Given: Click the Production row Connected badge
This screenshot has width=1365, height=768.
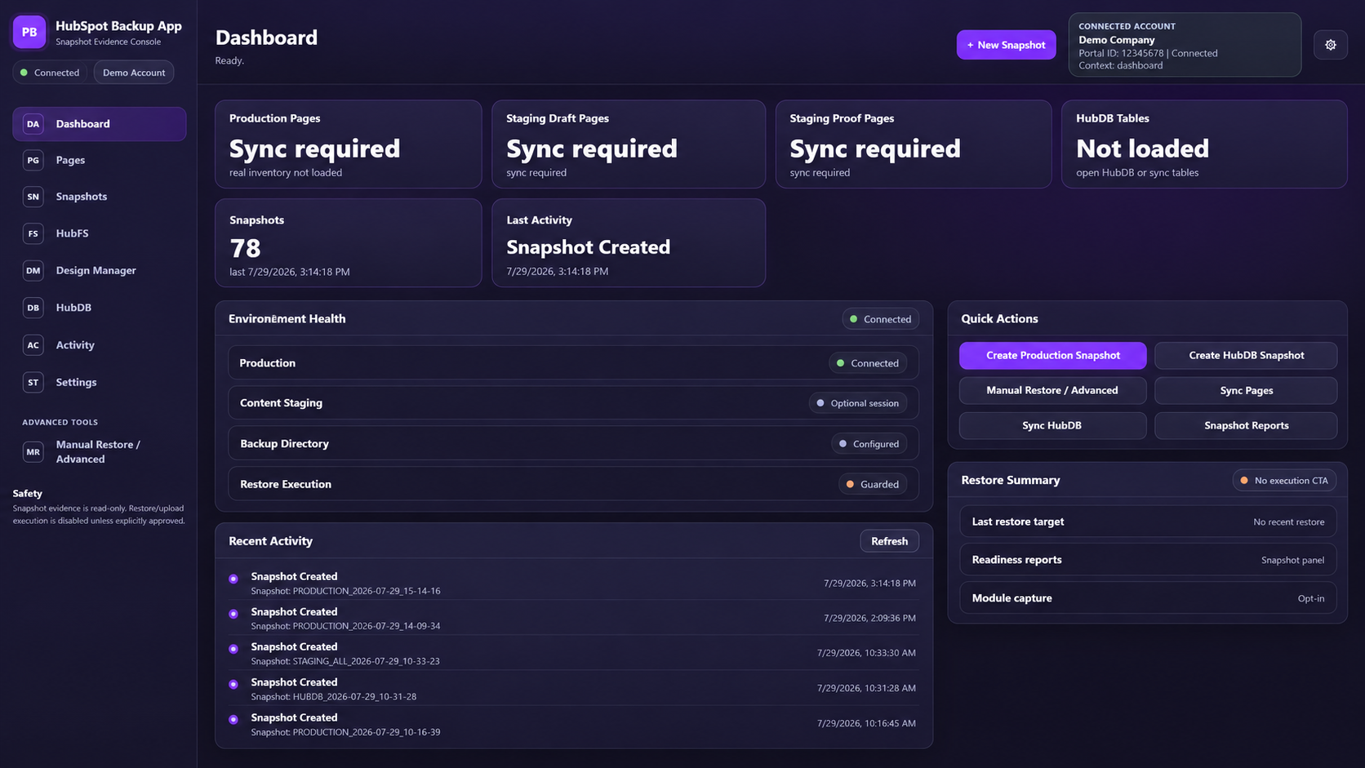Looking at the screenshot, I should [x=867, y=363].
